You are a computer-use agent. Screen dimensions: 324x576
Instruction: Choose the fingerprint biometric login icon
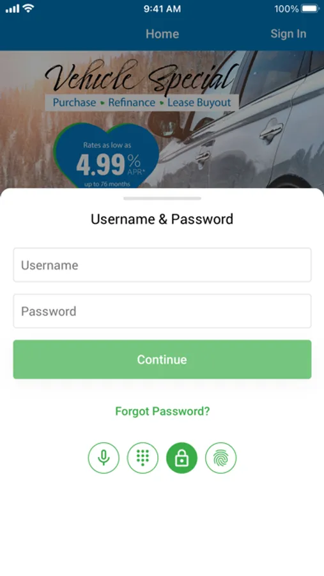[221, 458]
